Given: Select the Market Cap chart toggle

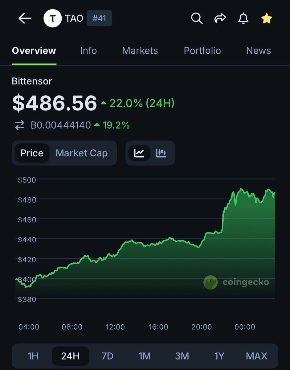Looking at the screenshot, I should (82, 153).
